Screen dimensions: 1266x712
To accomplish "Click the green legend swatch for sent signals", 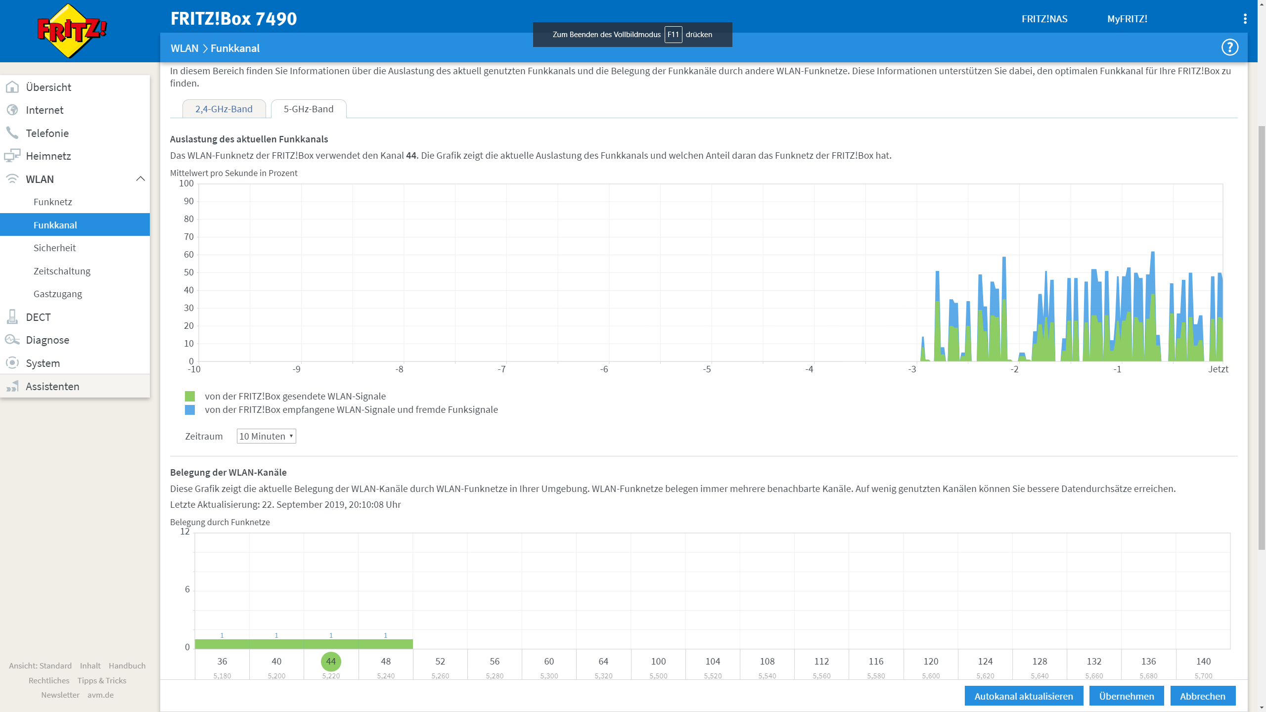I will 190,396.
